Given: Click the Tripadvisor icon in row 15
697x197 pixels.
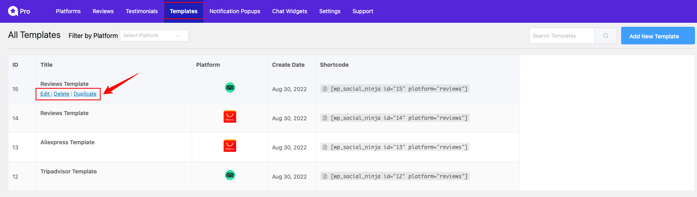Looking at the screenshot, I should point(230,88).
